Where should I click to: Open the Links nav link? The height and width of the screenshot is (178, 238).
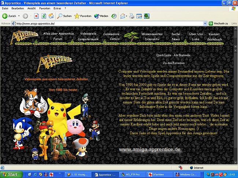coord(196,39)
